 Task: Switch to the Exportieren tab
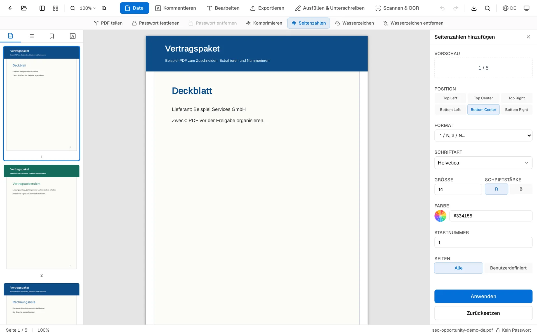(267, 8)
